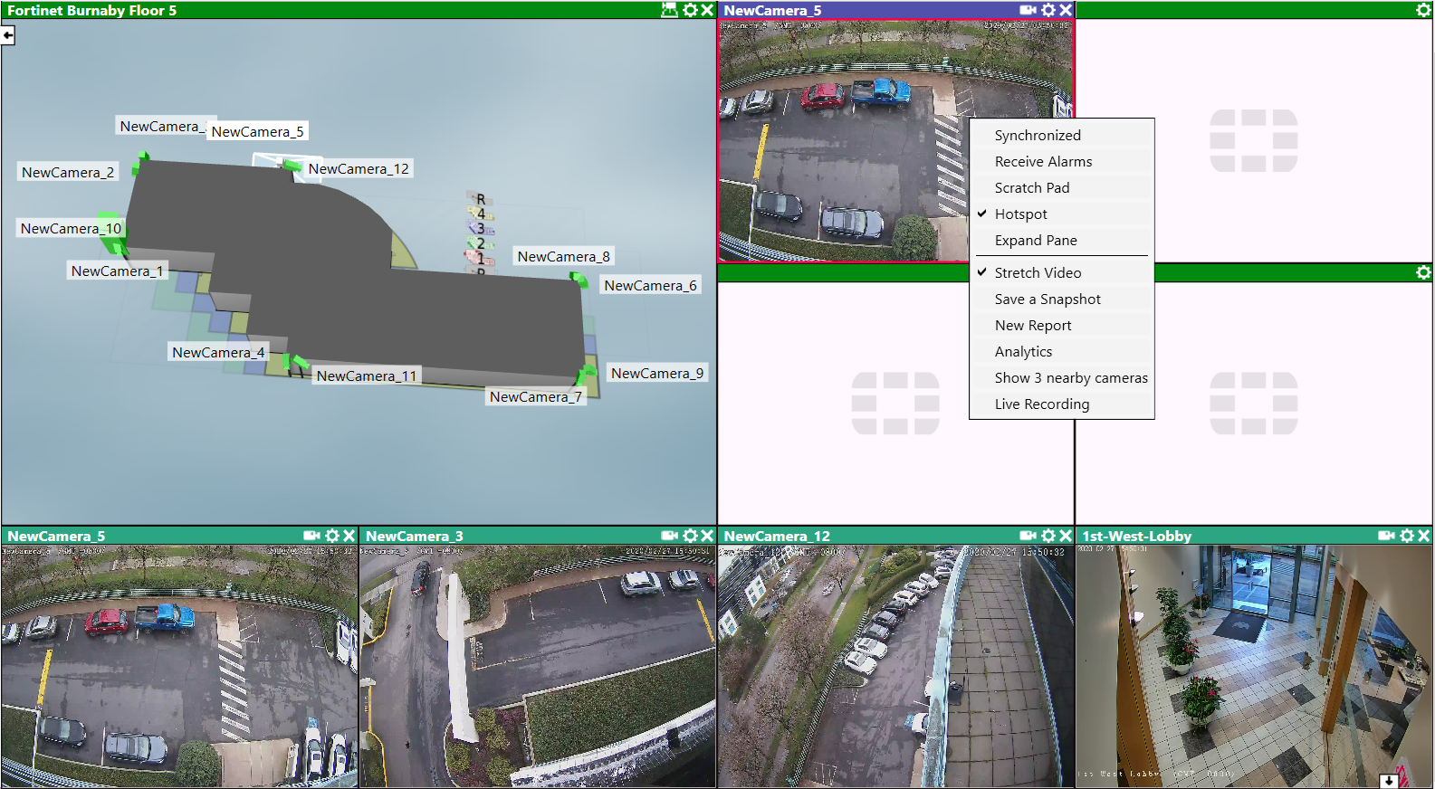
Task: Open Analytics from the context menu
Action: (x=1062, y=352)
